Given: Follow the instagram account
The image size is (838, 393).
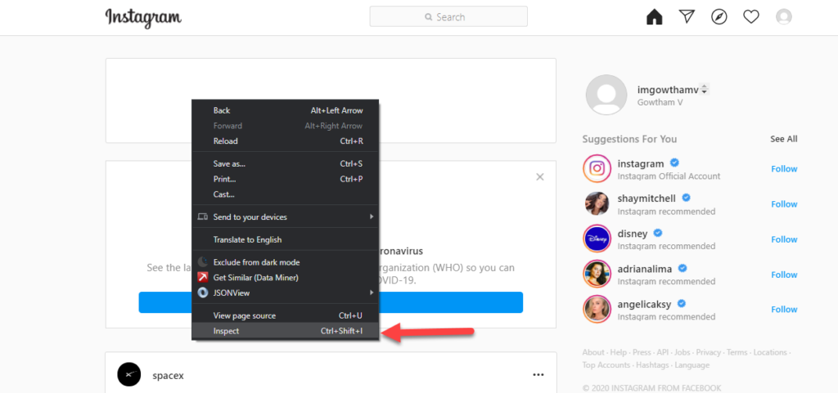Looking at the screenshot, I should point(784,169).
